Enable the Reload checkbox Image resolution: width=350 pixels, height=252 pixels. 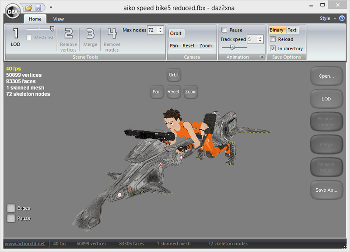[x=273, y=39]
